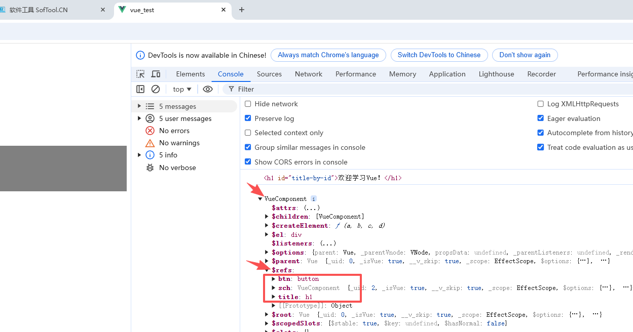Image resolution: width=633 pixels, height=332 pixels.
Task: Click Switch DevTools to Chinese button
Action: click(439, 55)
